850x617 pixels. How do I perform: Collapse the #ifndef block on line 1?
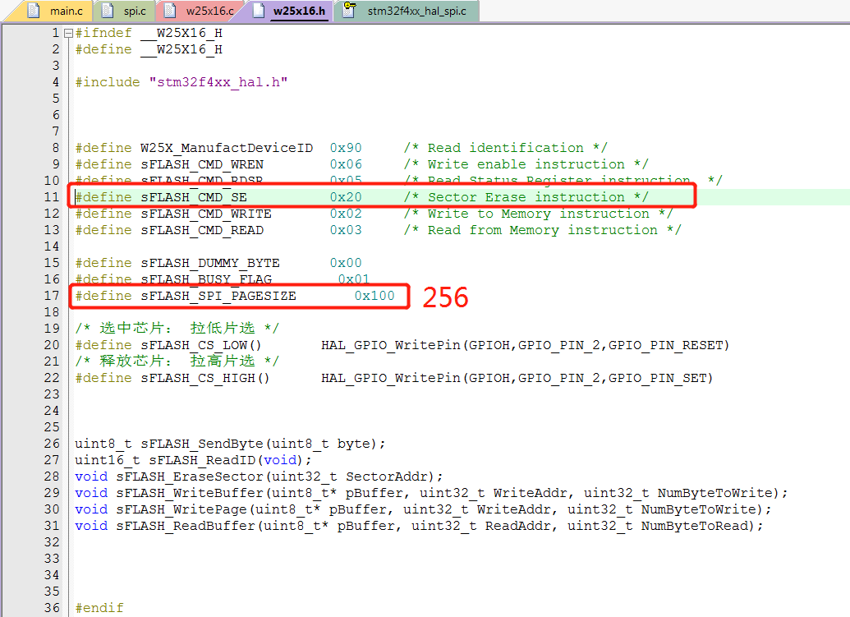(68, 34)
